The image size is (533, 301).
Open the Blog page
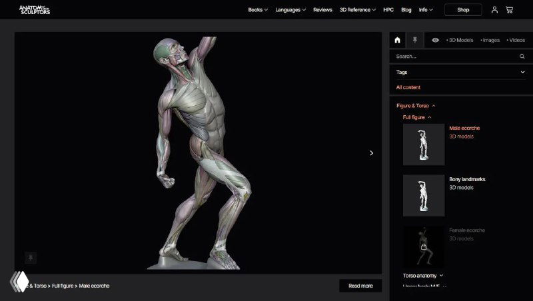point(406,10)
